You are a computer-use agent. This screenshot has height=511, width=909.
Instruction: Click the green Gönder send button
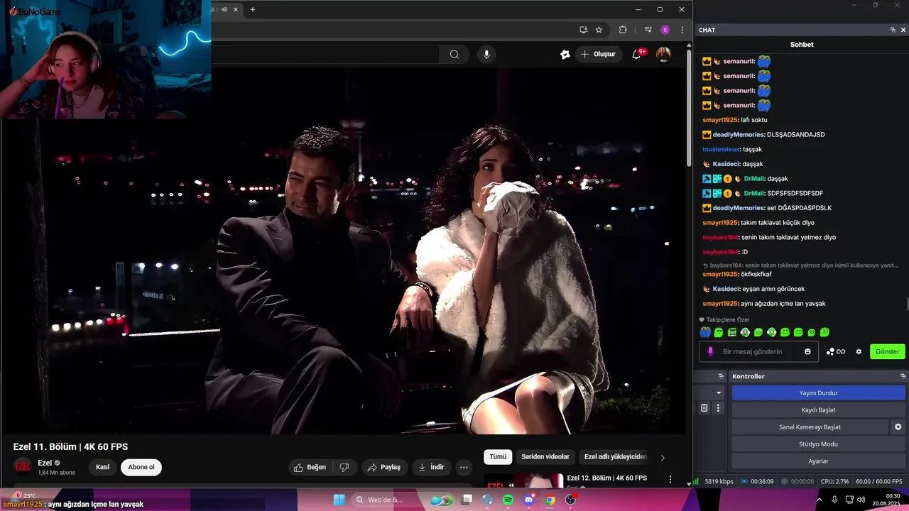(888, 351)
